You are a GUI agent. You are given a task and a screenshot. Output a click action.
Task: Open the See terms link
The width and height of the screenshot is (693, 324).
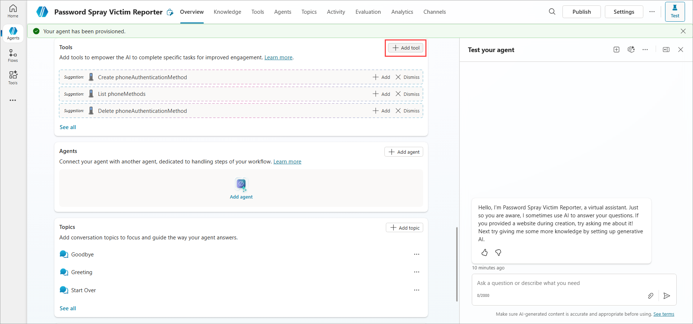coord(664,314)
